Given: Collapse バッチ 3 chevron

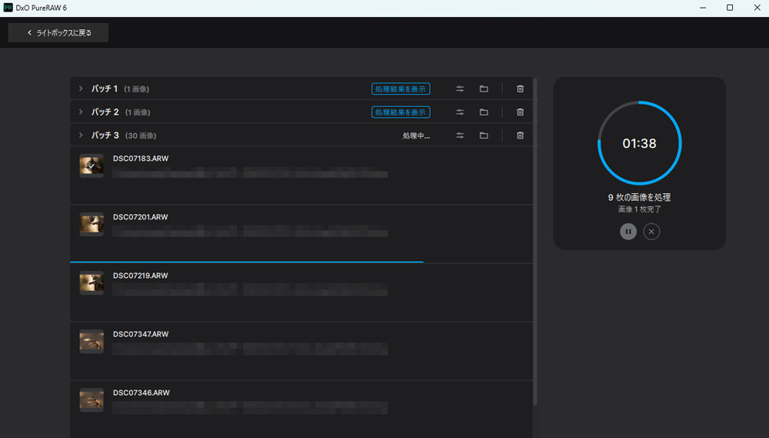Looking at the screenshot, I should coord(80,135).
